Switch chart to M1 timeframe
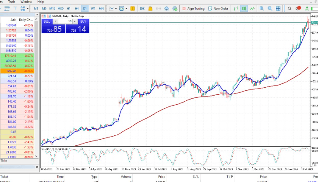The height and width of the screenshot is (182, 318). 36,8
